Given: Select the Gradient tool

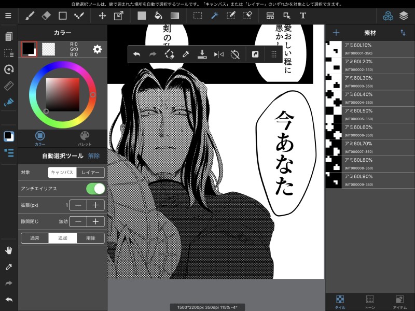Looking at the screenshot, I should click(175, 16).
